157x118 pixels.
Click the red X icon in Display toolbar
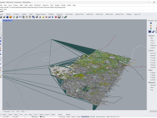56,17
